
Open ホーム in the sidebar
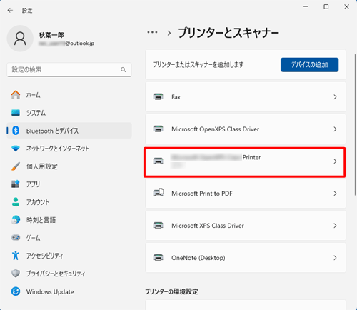pyautogui.click(x=69, y=95)
